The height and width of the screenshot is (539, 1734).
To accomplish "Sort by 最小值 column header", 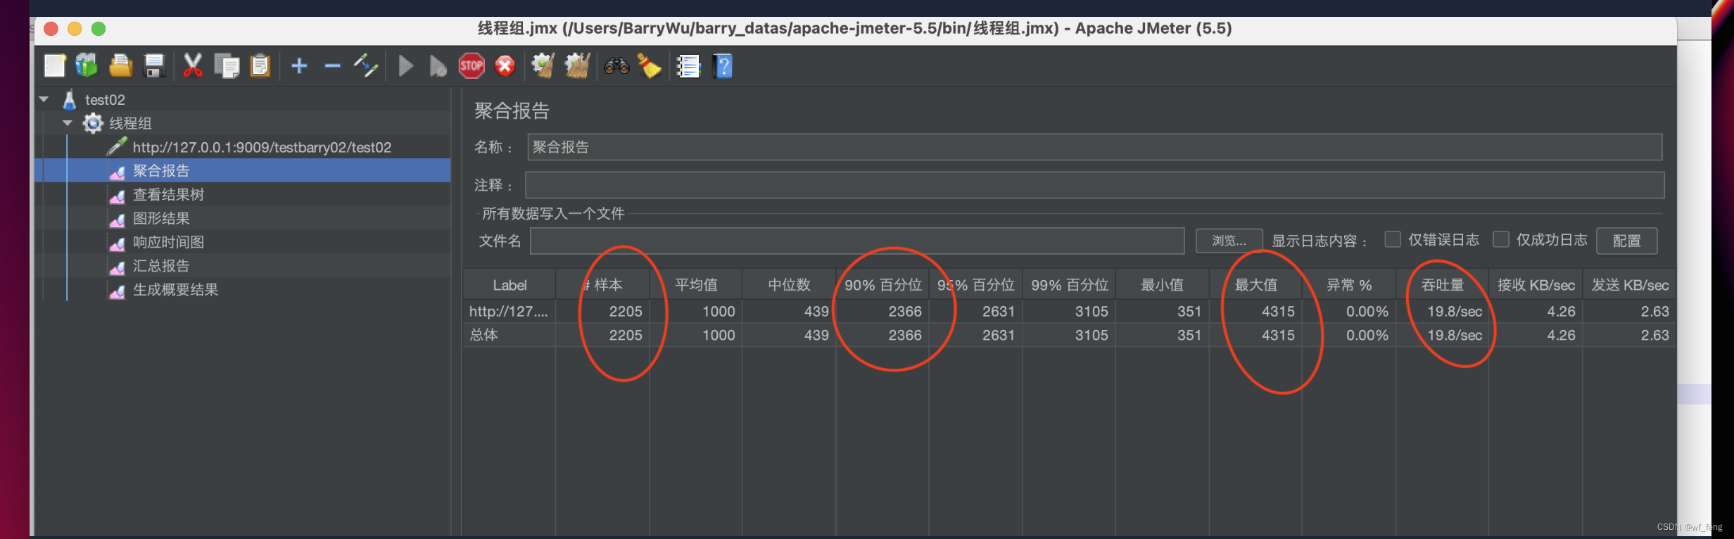I will click(1162, 285).
